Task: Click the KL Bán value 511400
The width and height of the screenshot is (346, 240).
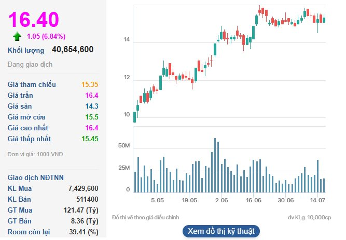Action: click(x=87, y=199)
